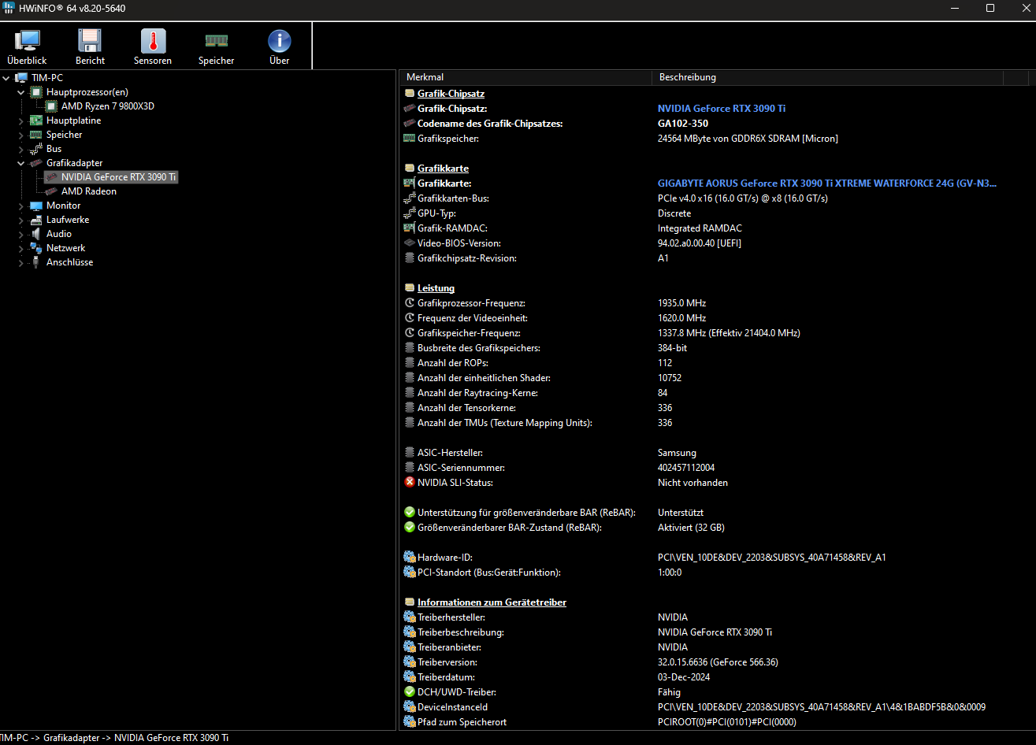Click the Hardware-ID row icon
This screenshot has width=1036, height=745.
pyautogui.click(x=409, y=558)
